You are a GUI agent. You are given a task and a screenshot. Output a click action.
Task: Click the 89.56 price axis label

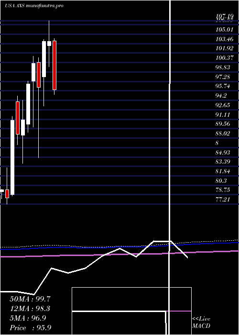(223, 124)
